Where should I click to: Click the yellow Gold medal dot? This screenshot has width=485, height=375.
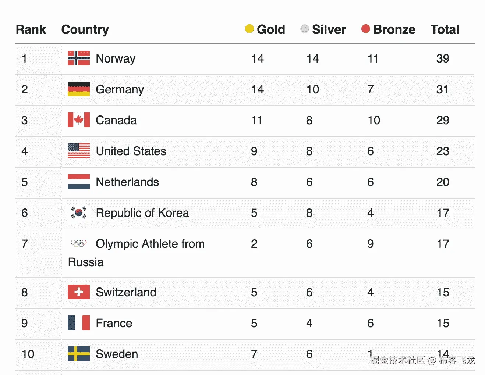point(249,29)
